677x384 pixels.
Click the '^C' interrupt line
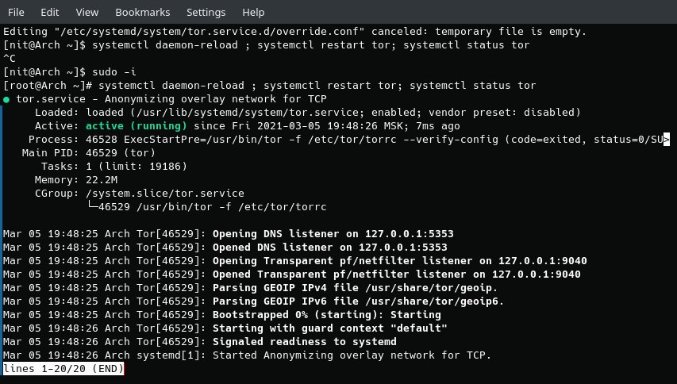coord(10,58)
